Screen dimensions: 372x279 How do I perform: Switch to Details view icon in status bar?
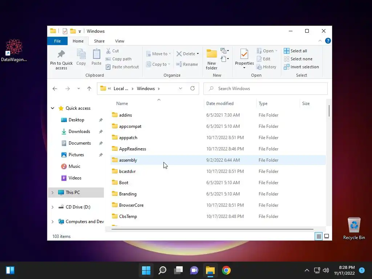[319, 236]
